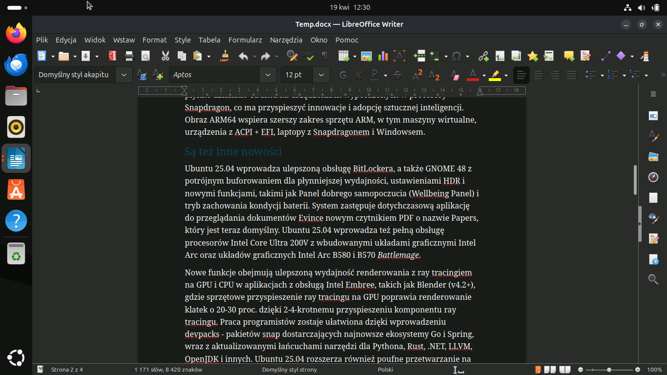Expand the 12 pt font size dropdown
Viewport: 667px width, 375px height.
tap(321, 75)
